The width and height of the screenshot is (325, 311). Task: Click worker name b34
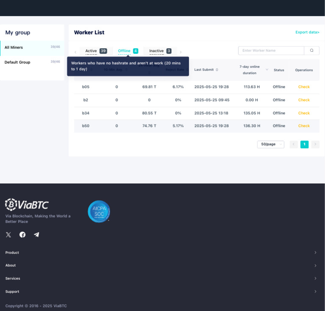85,113
